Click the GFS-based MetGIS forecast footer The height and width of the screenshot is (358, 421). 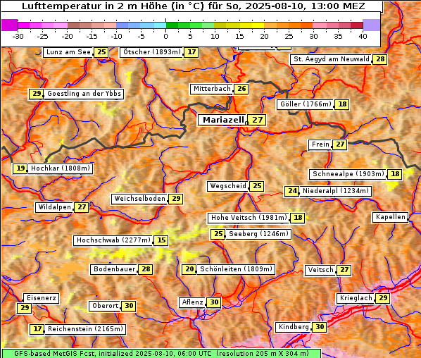tap(161, 354)
